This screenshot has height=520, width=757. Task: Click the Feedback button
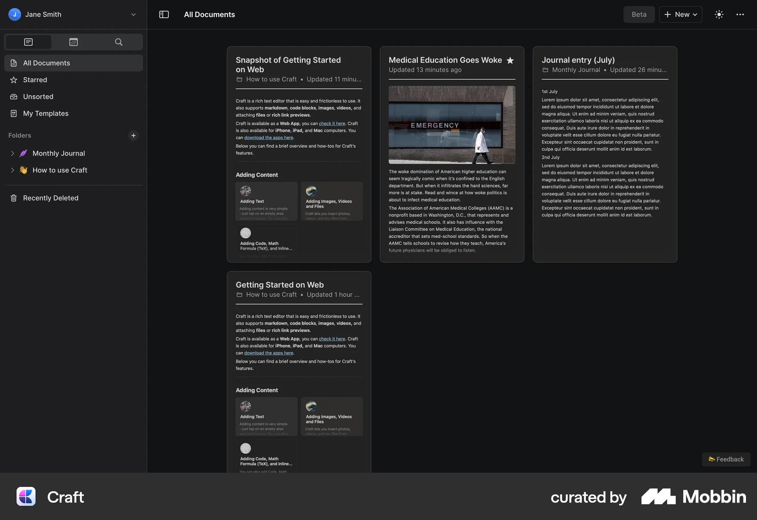[x=726, y=459]
